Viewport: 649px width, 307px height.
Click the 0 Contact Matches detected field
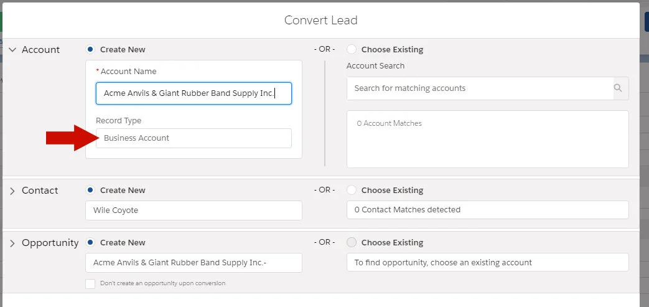[487, 210]
